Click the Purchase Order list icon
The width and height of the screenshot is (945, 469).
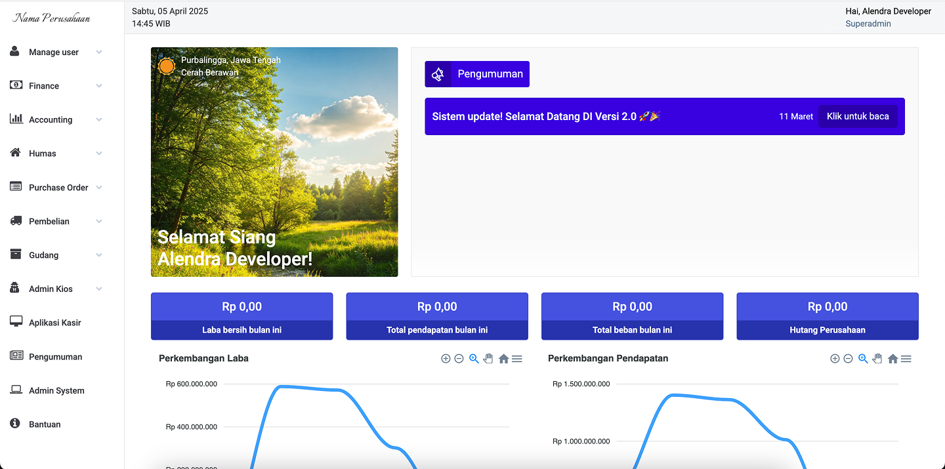pos(16,186)
